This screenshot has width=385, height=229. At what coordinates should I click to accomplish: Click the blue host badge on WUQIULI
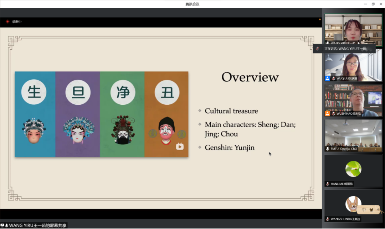point(327,78)
